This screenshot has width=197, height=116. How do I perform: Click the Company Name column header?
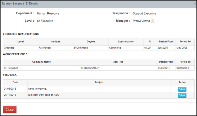[41, 62]
